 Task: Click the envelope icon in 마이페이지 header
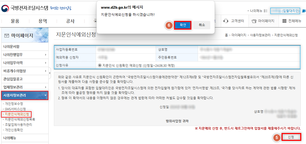pos(7,36)
